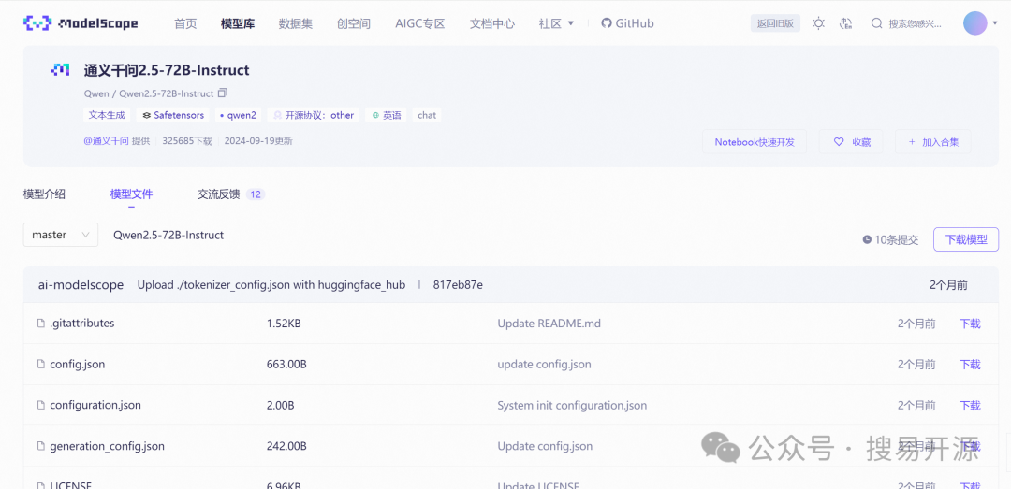Open the 创空间 navigation item

(353, 23)
